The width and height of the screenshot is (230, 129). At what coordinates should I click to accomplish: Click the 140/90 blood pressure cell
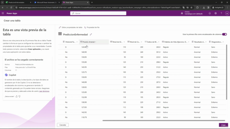(84, 52)
